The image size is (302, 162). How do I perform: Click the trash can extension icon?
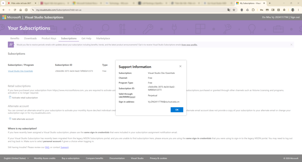242,10
